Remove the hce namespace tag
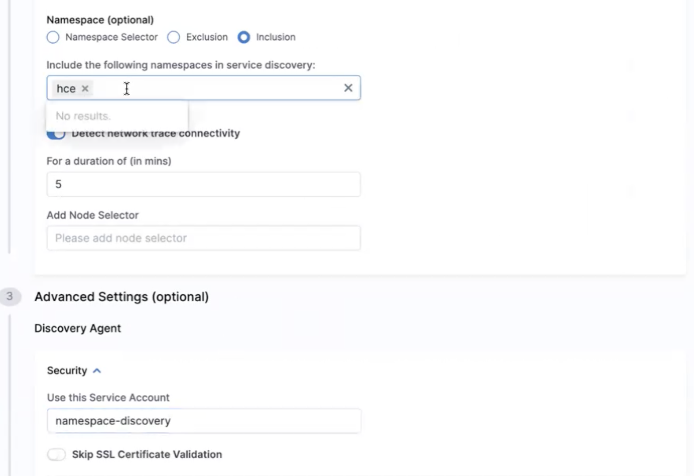694x476 pixels. [85, 89]
